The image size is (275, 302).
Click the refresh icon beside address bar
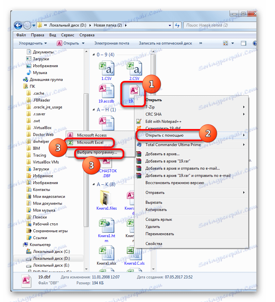coord(177,25)
